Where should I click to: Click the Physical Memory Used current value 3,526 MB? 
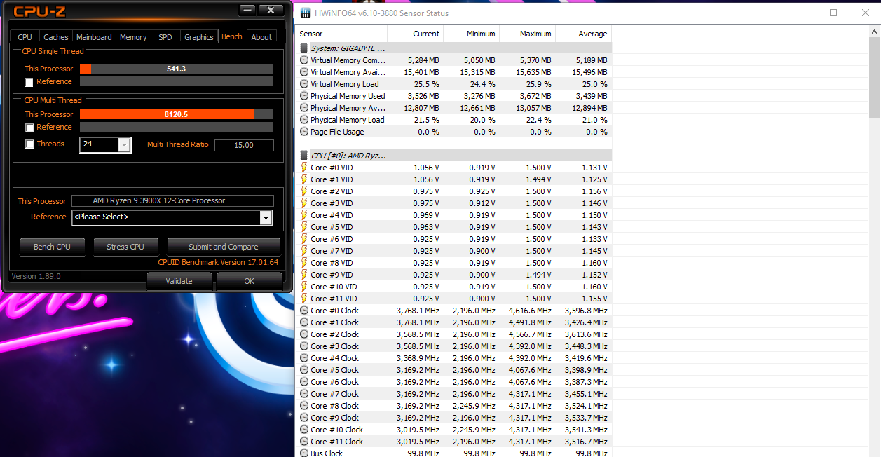[423, 96]
